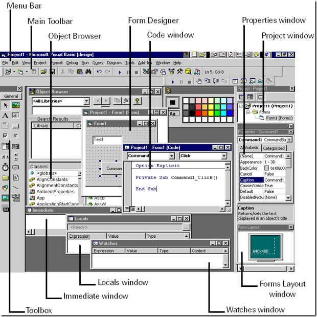Select the Frame control in the Toolbox
This screenshot has width=317, height=317.
pyautogui.click(x=6, y=126)
